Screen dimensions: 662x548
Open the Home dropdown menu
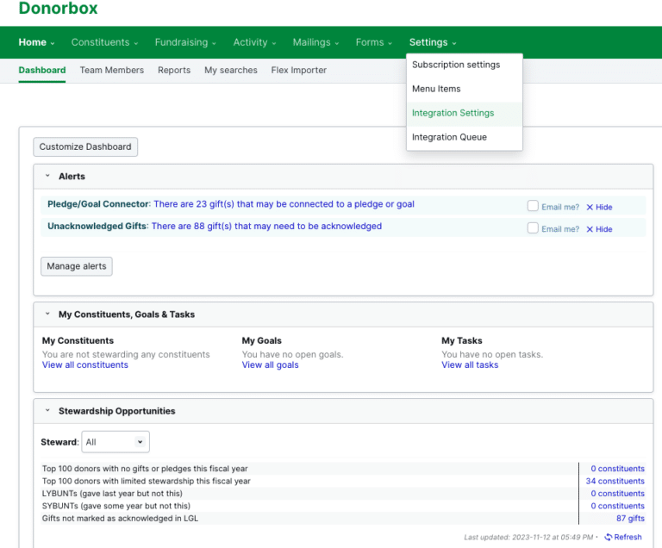pyautogui.click(x=37, y=42)
